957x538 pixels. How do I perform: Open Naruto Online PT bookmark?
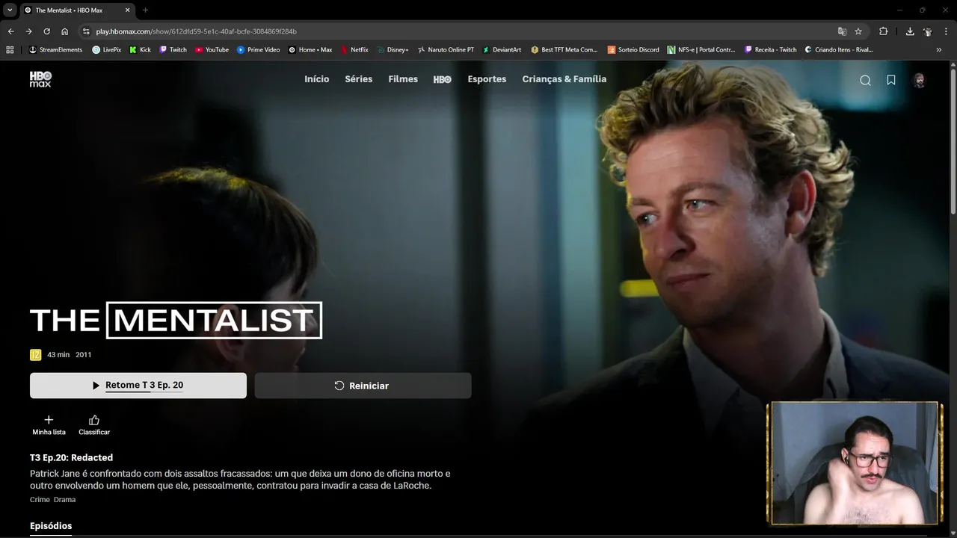pyautogui.click(x=445, y=49)
